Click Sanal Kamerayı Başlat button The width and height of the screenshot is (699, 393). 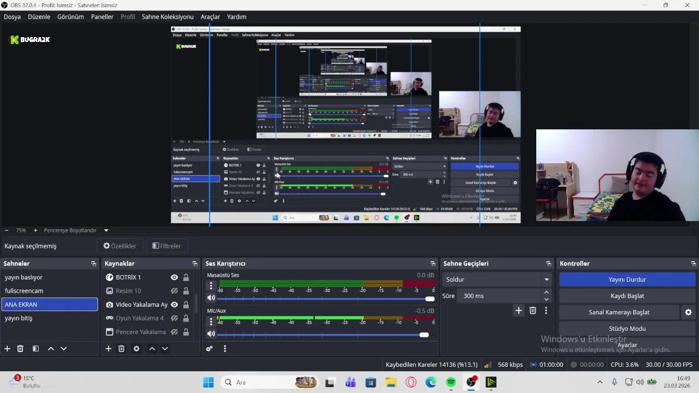point(619,312)
